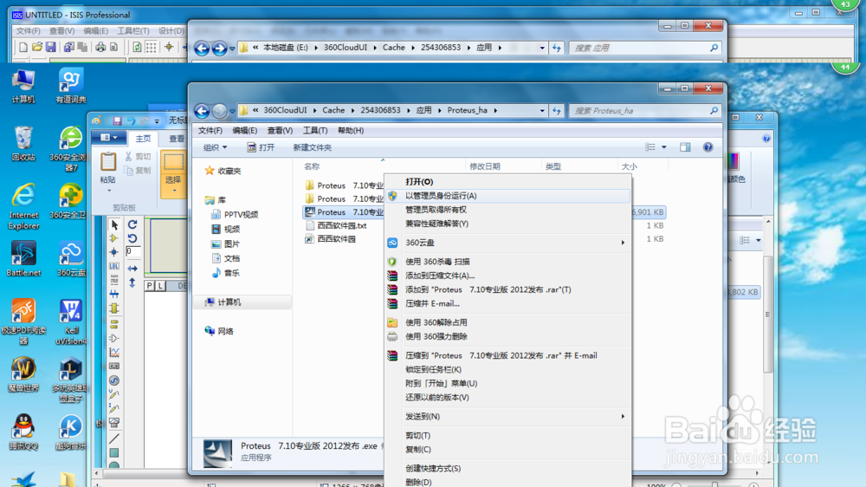This screenshot has height=487, width=866.
Task: Click 打开 button in explorer toolbar
Action: [261, 147]
